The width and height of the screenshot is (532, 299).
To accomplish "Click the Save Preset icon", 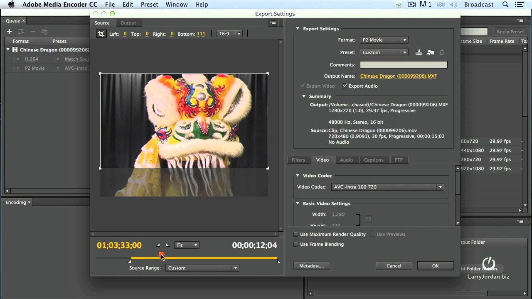I will click(x=419, y=52).
